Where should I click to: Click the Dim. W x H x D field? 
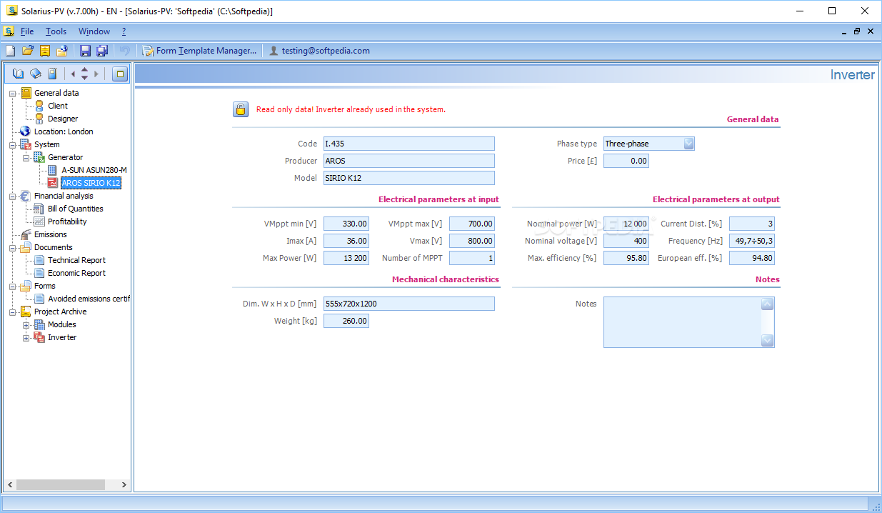tap(409, 304)
